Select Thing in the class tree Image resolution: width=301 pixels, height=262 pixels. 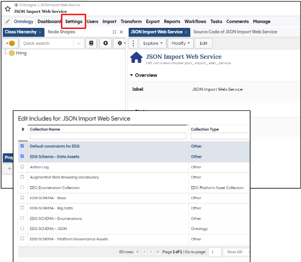(21, 53)
